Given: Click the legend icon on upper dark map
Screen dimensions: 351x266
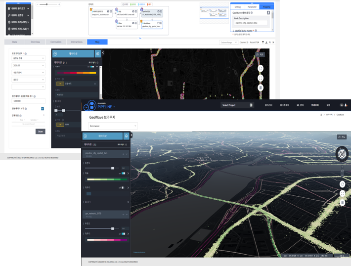Looking at the screenshot, I should [261, 88].
